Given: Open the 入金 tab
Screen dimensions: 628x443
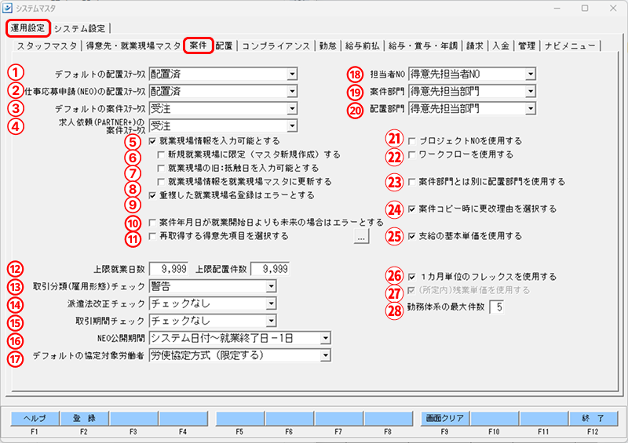Looking at the screenshot, I should [x=501, y=45].
